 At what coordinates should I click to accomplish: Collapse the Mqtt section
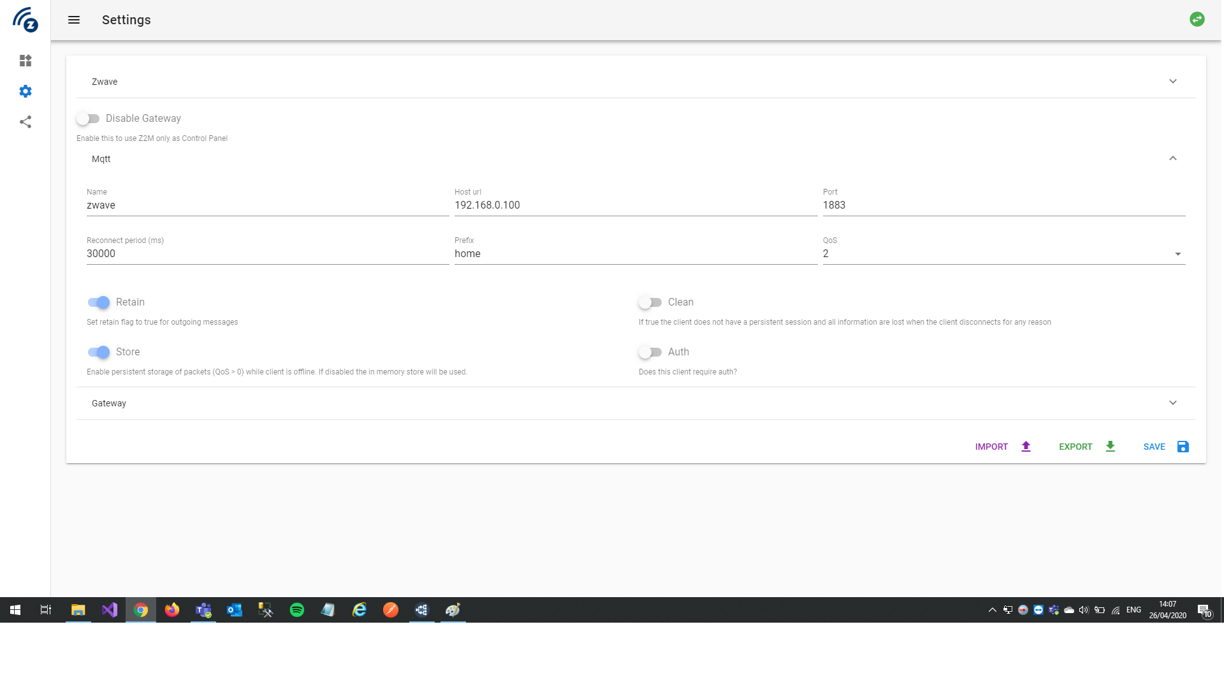[1172, 158]
